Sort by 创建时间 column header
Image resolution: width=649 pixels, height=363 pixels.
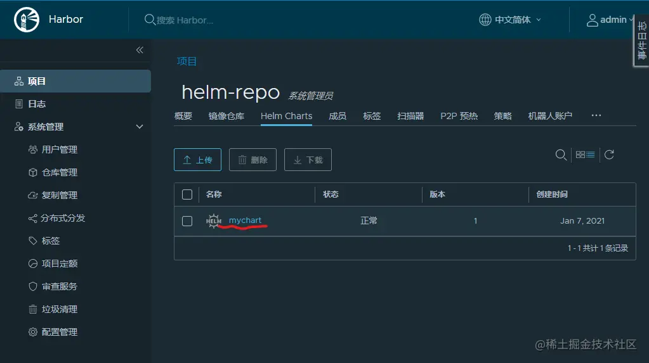click(552, 194)
